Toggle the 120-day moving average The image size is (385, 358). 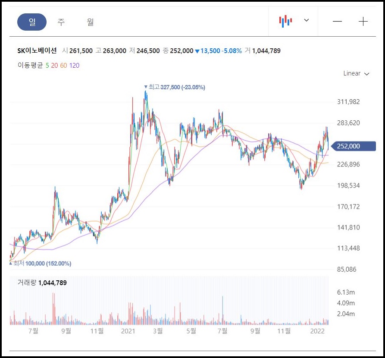(74, 66)
